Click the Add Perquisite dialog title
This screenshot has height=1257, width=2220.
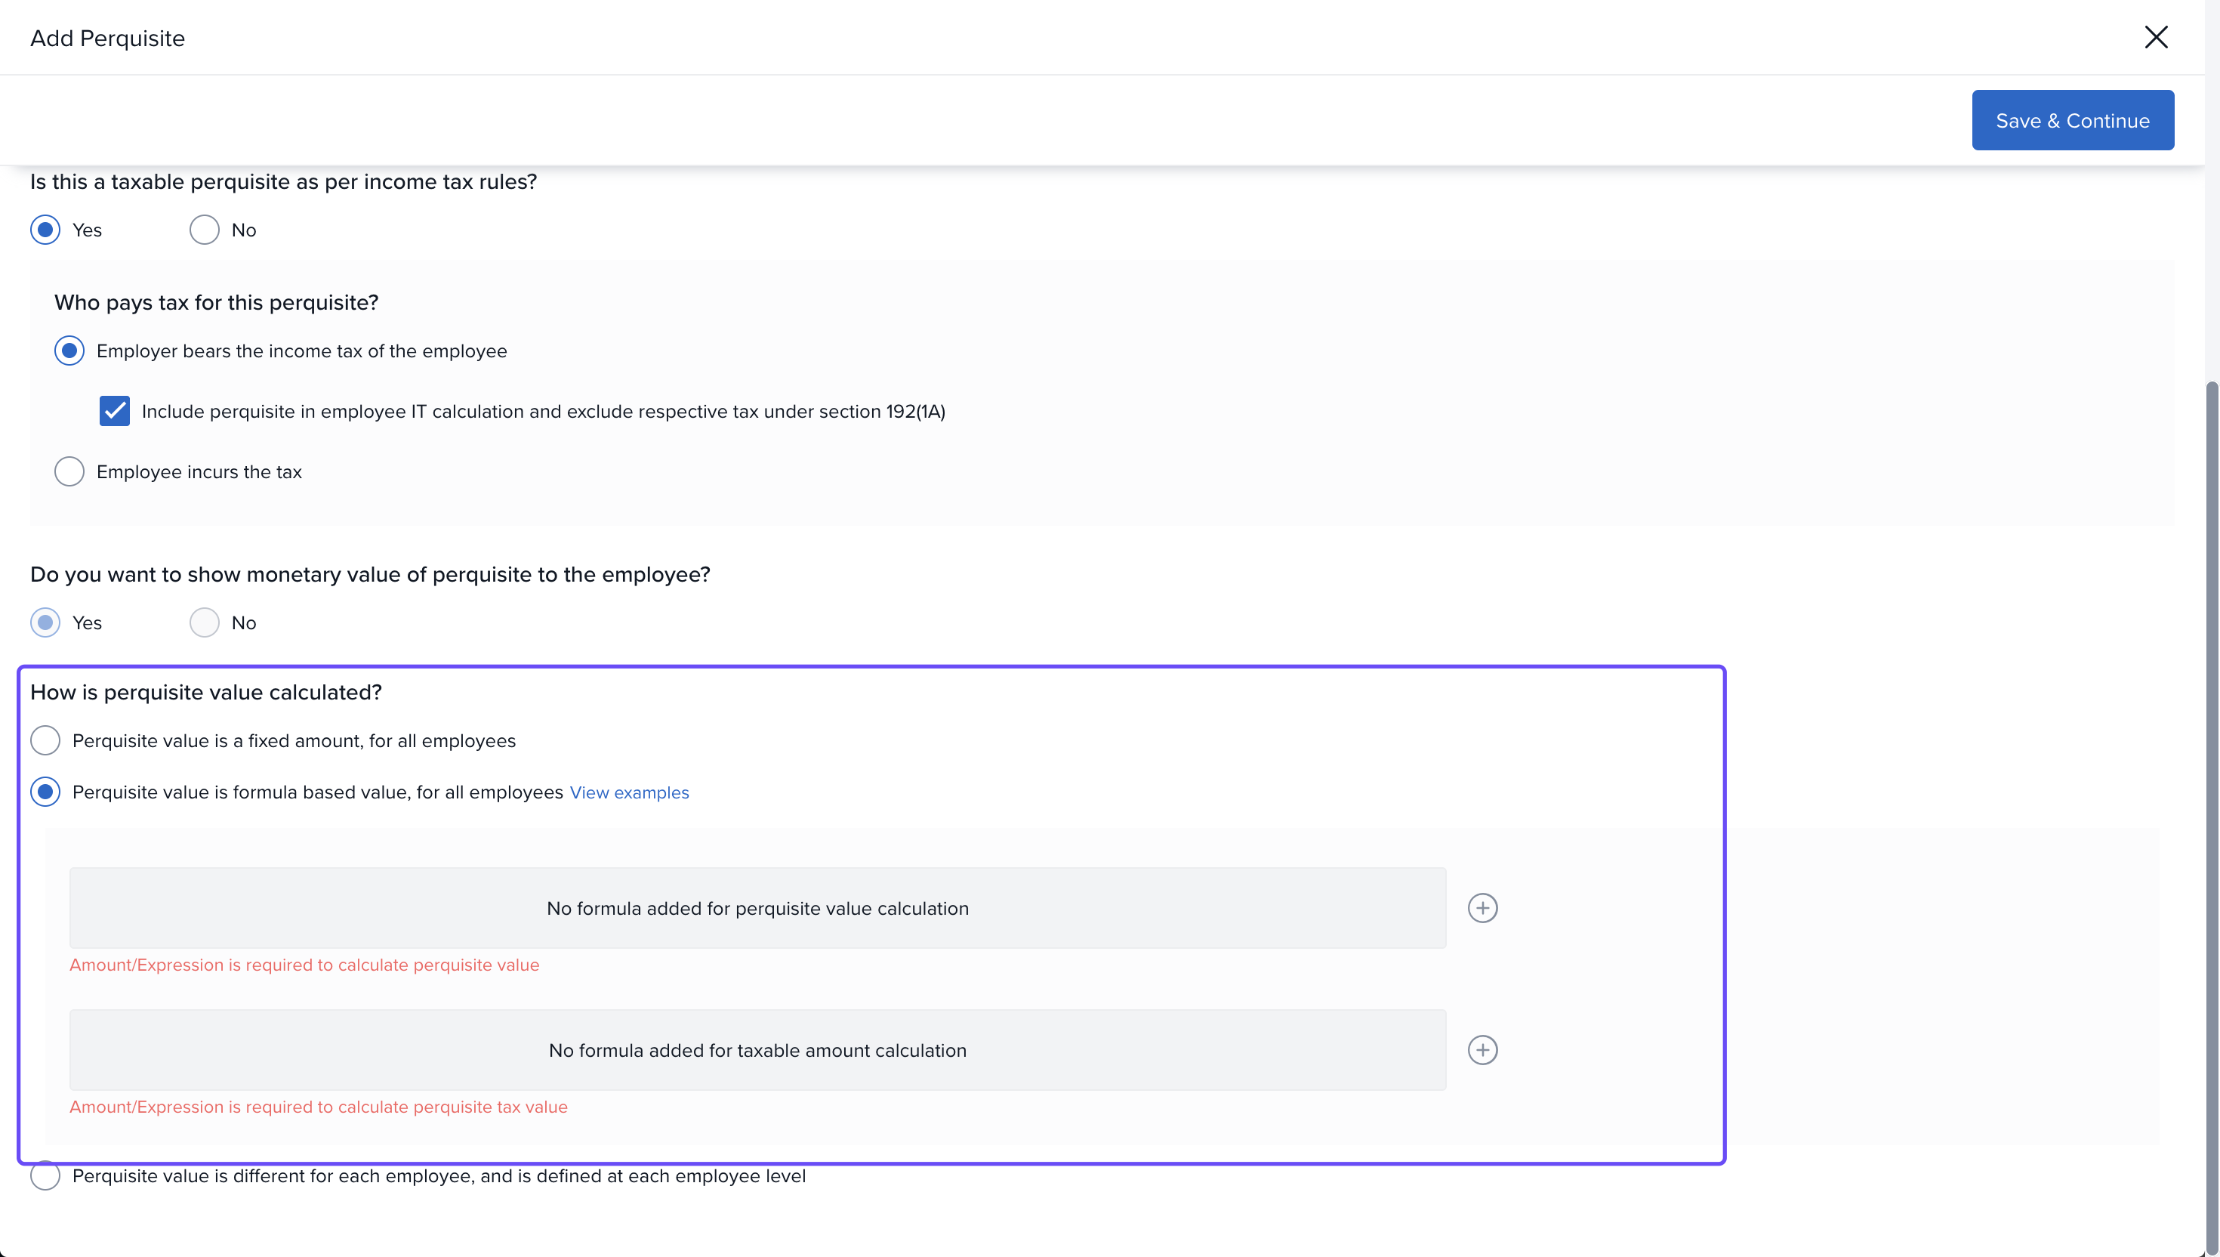(107, 38)
